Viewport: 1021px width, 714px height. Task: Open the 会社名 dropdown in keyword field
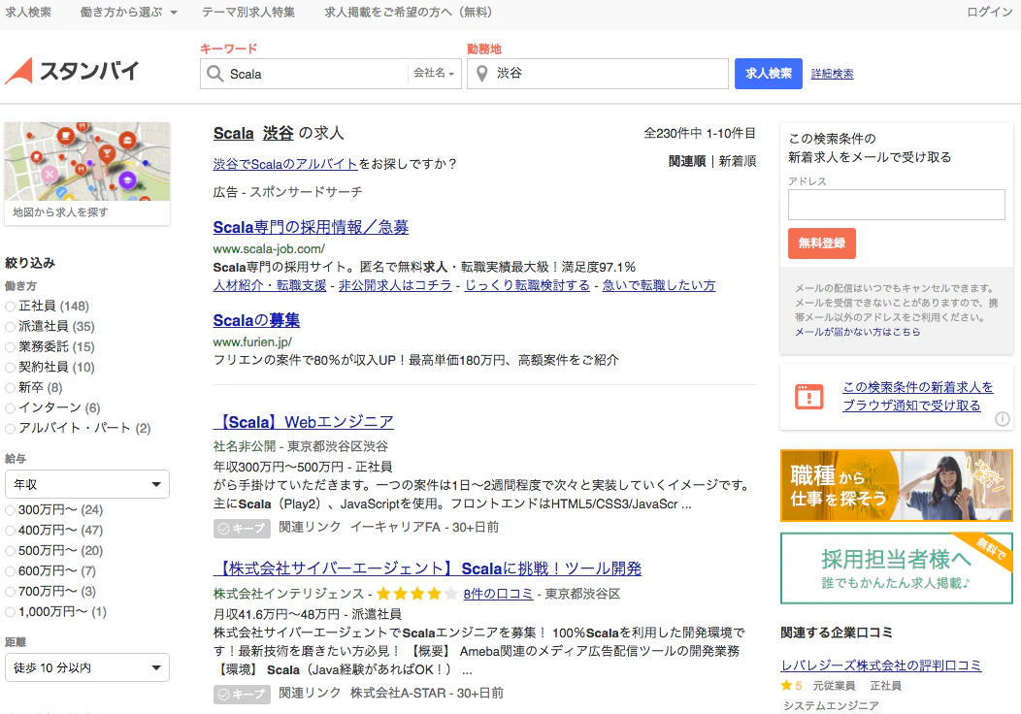coord(434,73)
